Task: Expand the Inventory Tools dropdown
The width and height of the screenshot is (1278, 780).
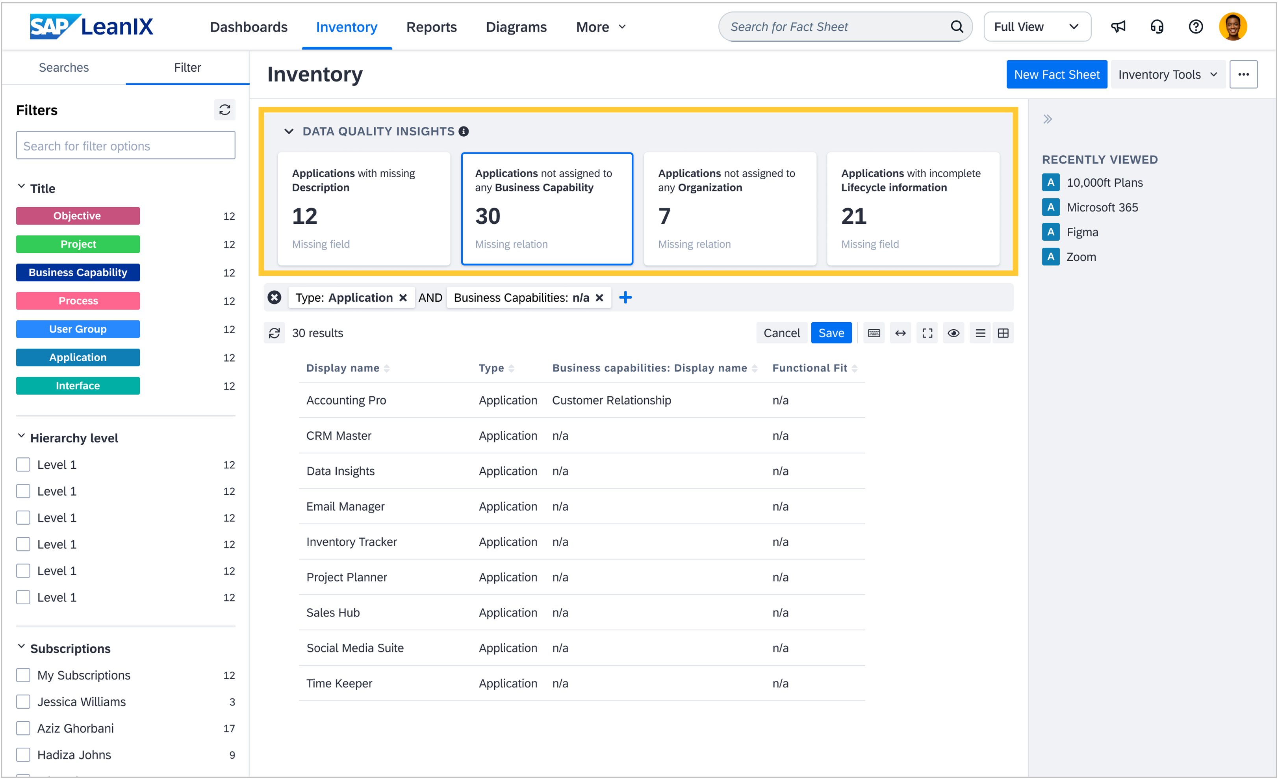Action: pos(1167,75)
